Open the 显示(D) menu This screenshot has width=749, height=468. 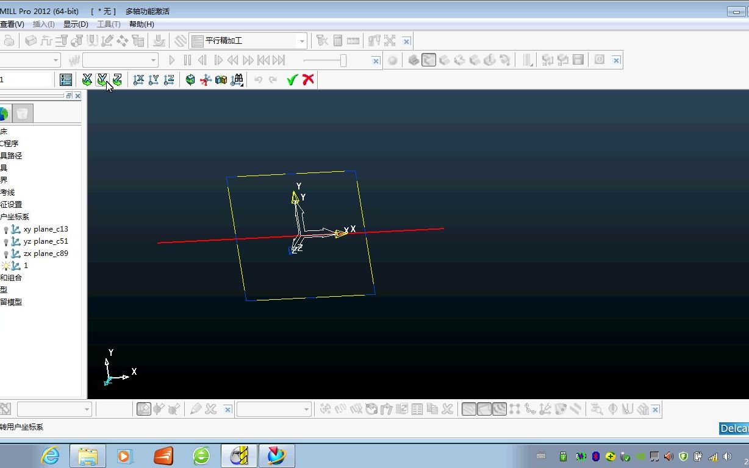[x=76, y=24]
